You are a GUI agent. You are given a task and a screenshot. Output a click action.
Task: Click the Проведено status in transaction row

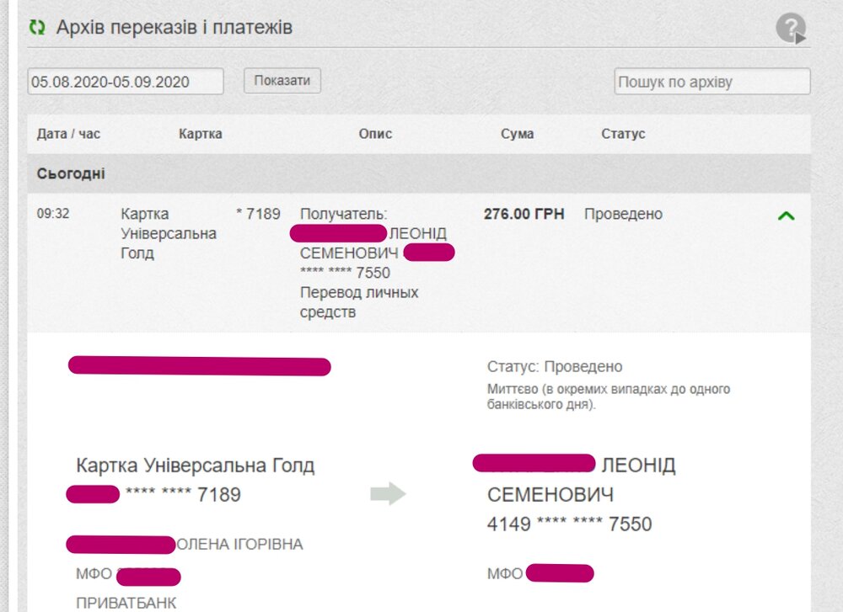(623, 214)
